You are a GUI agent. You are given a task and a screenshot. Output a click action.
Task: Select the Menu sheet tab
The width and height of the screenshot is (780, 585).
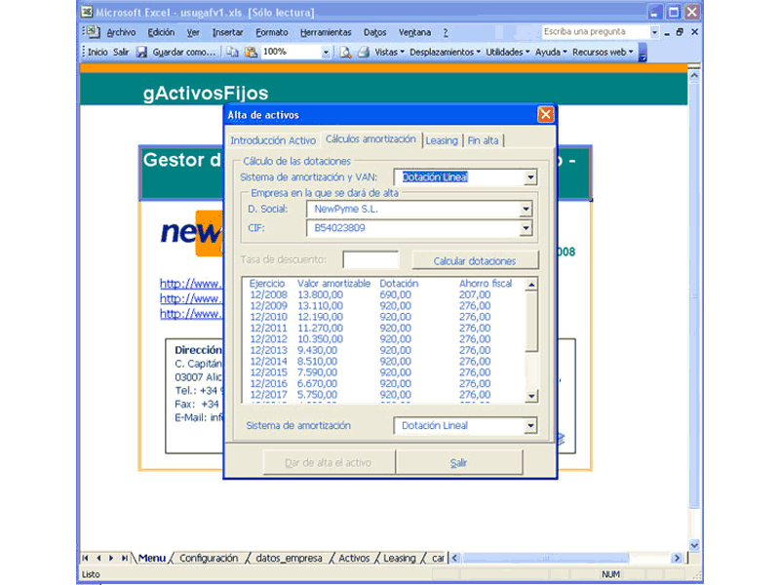coord(152,558)
